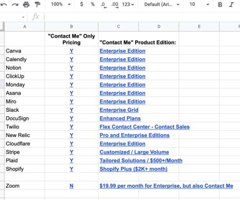Select "Contact Me" Only Pricing header cell
Screen dimensions: 240x200
coord(72,39)
